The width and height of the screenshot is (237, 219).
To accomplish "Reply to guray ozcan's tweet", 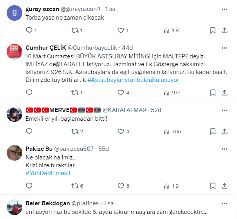I will click(29, 30).
